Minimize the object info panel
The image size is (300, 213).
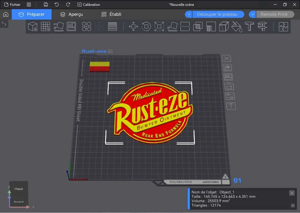click(293, 206)
